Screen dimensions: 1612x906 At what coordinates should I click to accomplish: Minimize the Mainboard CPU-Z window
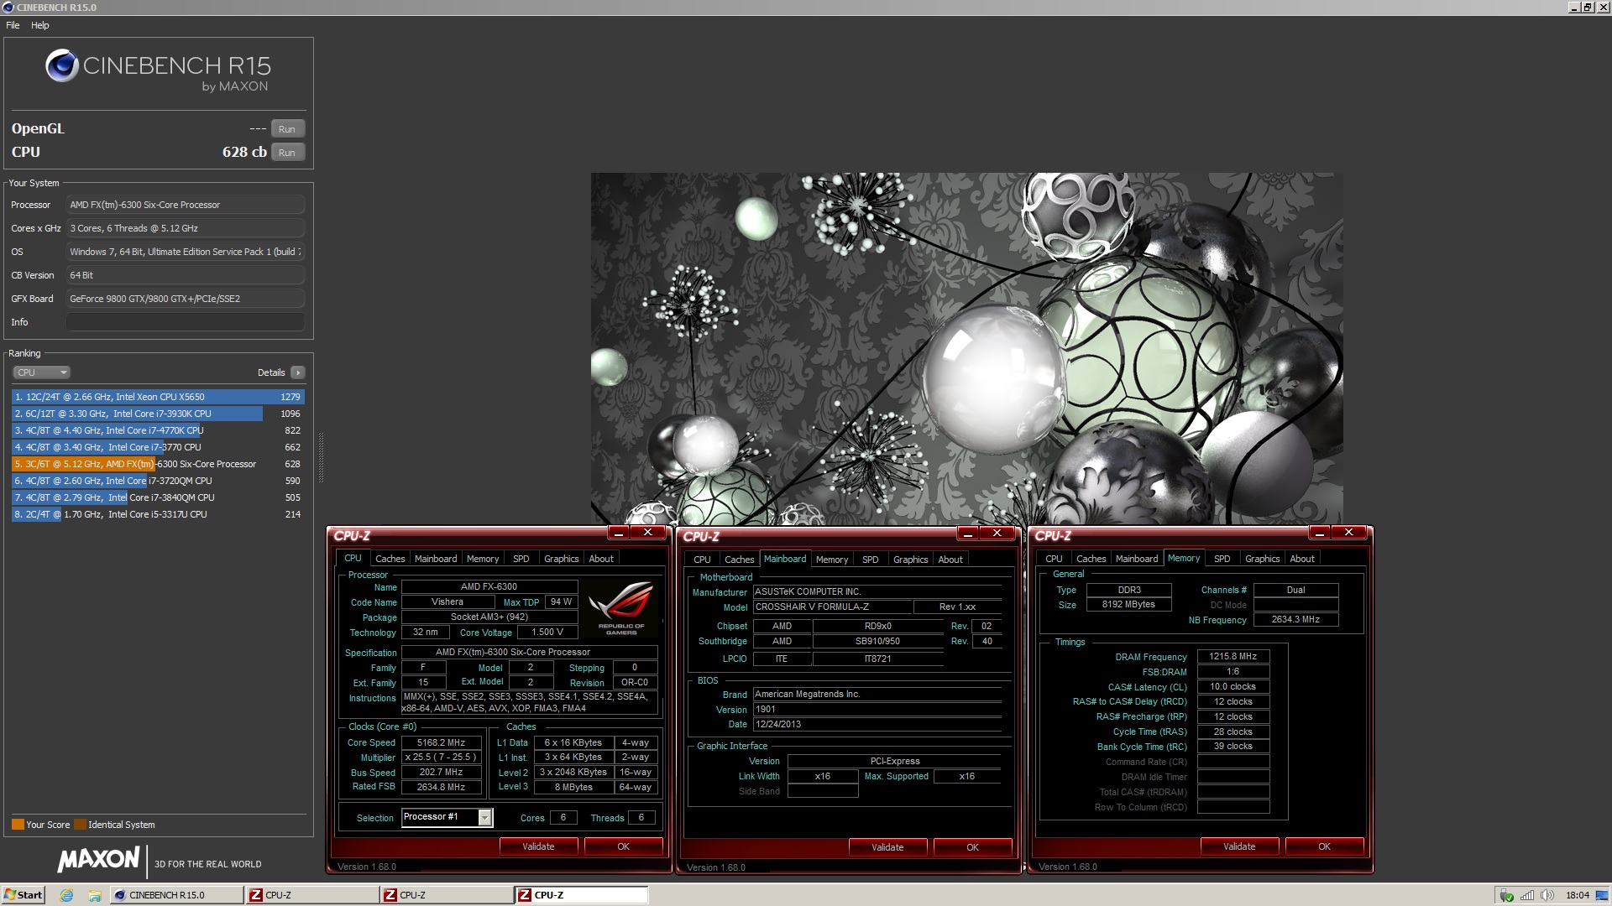tap(968, 534)
